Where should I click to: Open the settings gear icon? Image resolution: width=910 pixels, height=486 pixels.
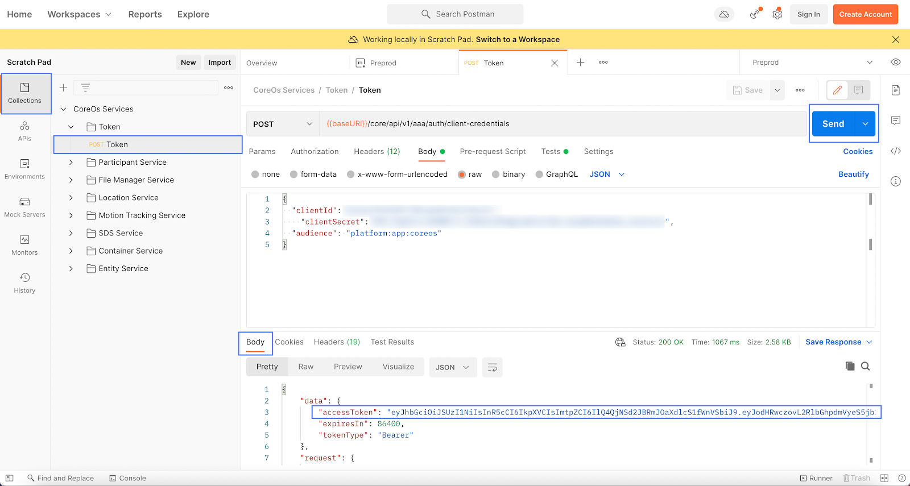click(777, 14)
